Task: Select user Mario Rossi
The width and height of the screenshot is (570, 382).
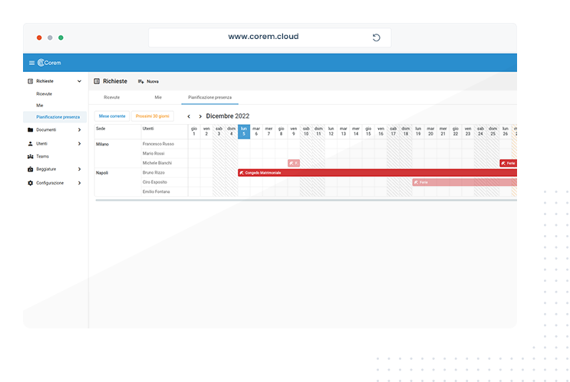Action: click(x=153, y=153)
